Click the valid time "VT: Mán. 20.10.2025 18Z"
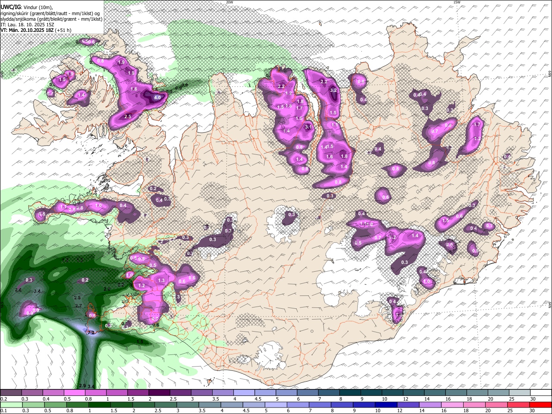Image resolution: width=552 pixels, height=414 pixels. coord(28,30)
